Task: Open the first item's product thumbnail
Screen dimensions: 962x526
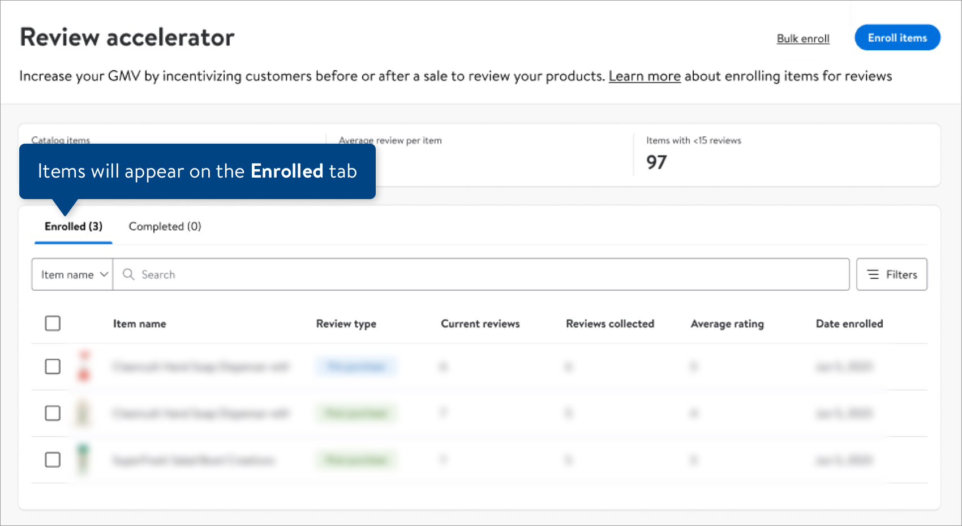Action: (84, 367)
